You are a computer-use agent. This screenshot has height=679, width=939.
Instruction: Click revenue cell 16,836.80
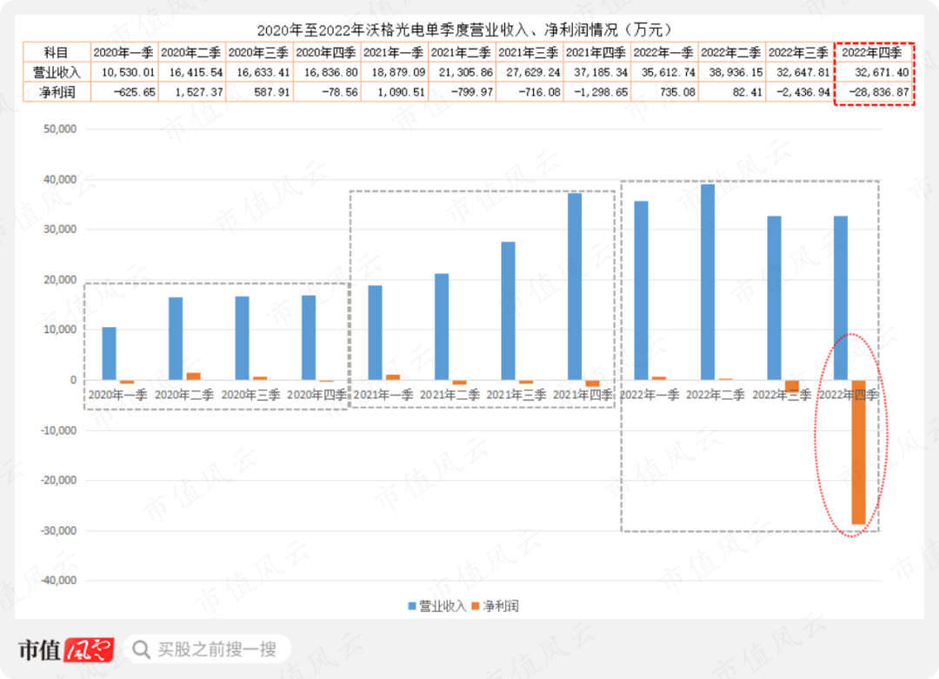(x=327, y=72)
